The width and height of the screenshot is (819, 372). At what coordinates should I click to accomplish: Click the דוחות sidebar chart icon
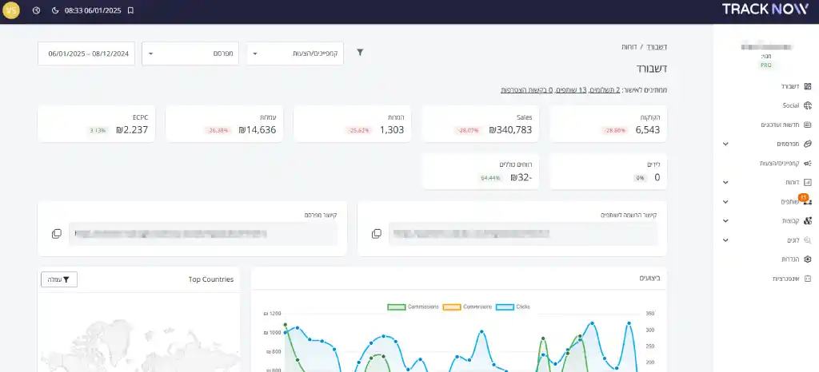tap(808, 182)
